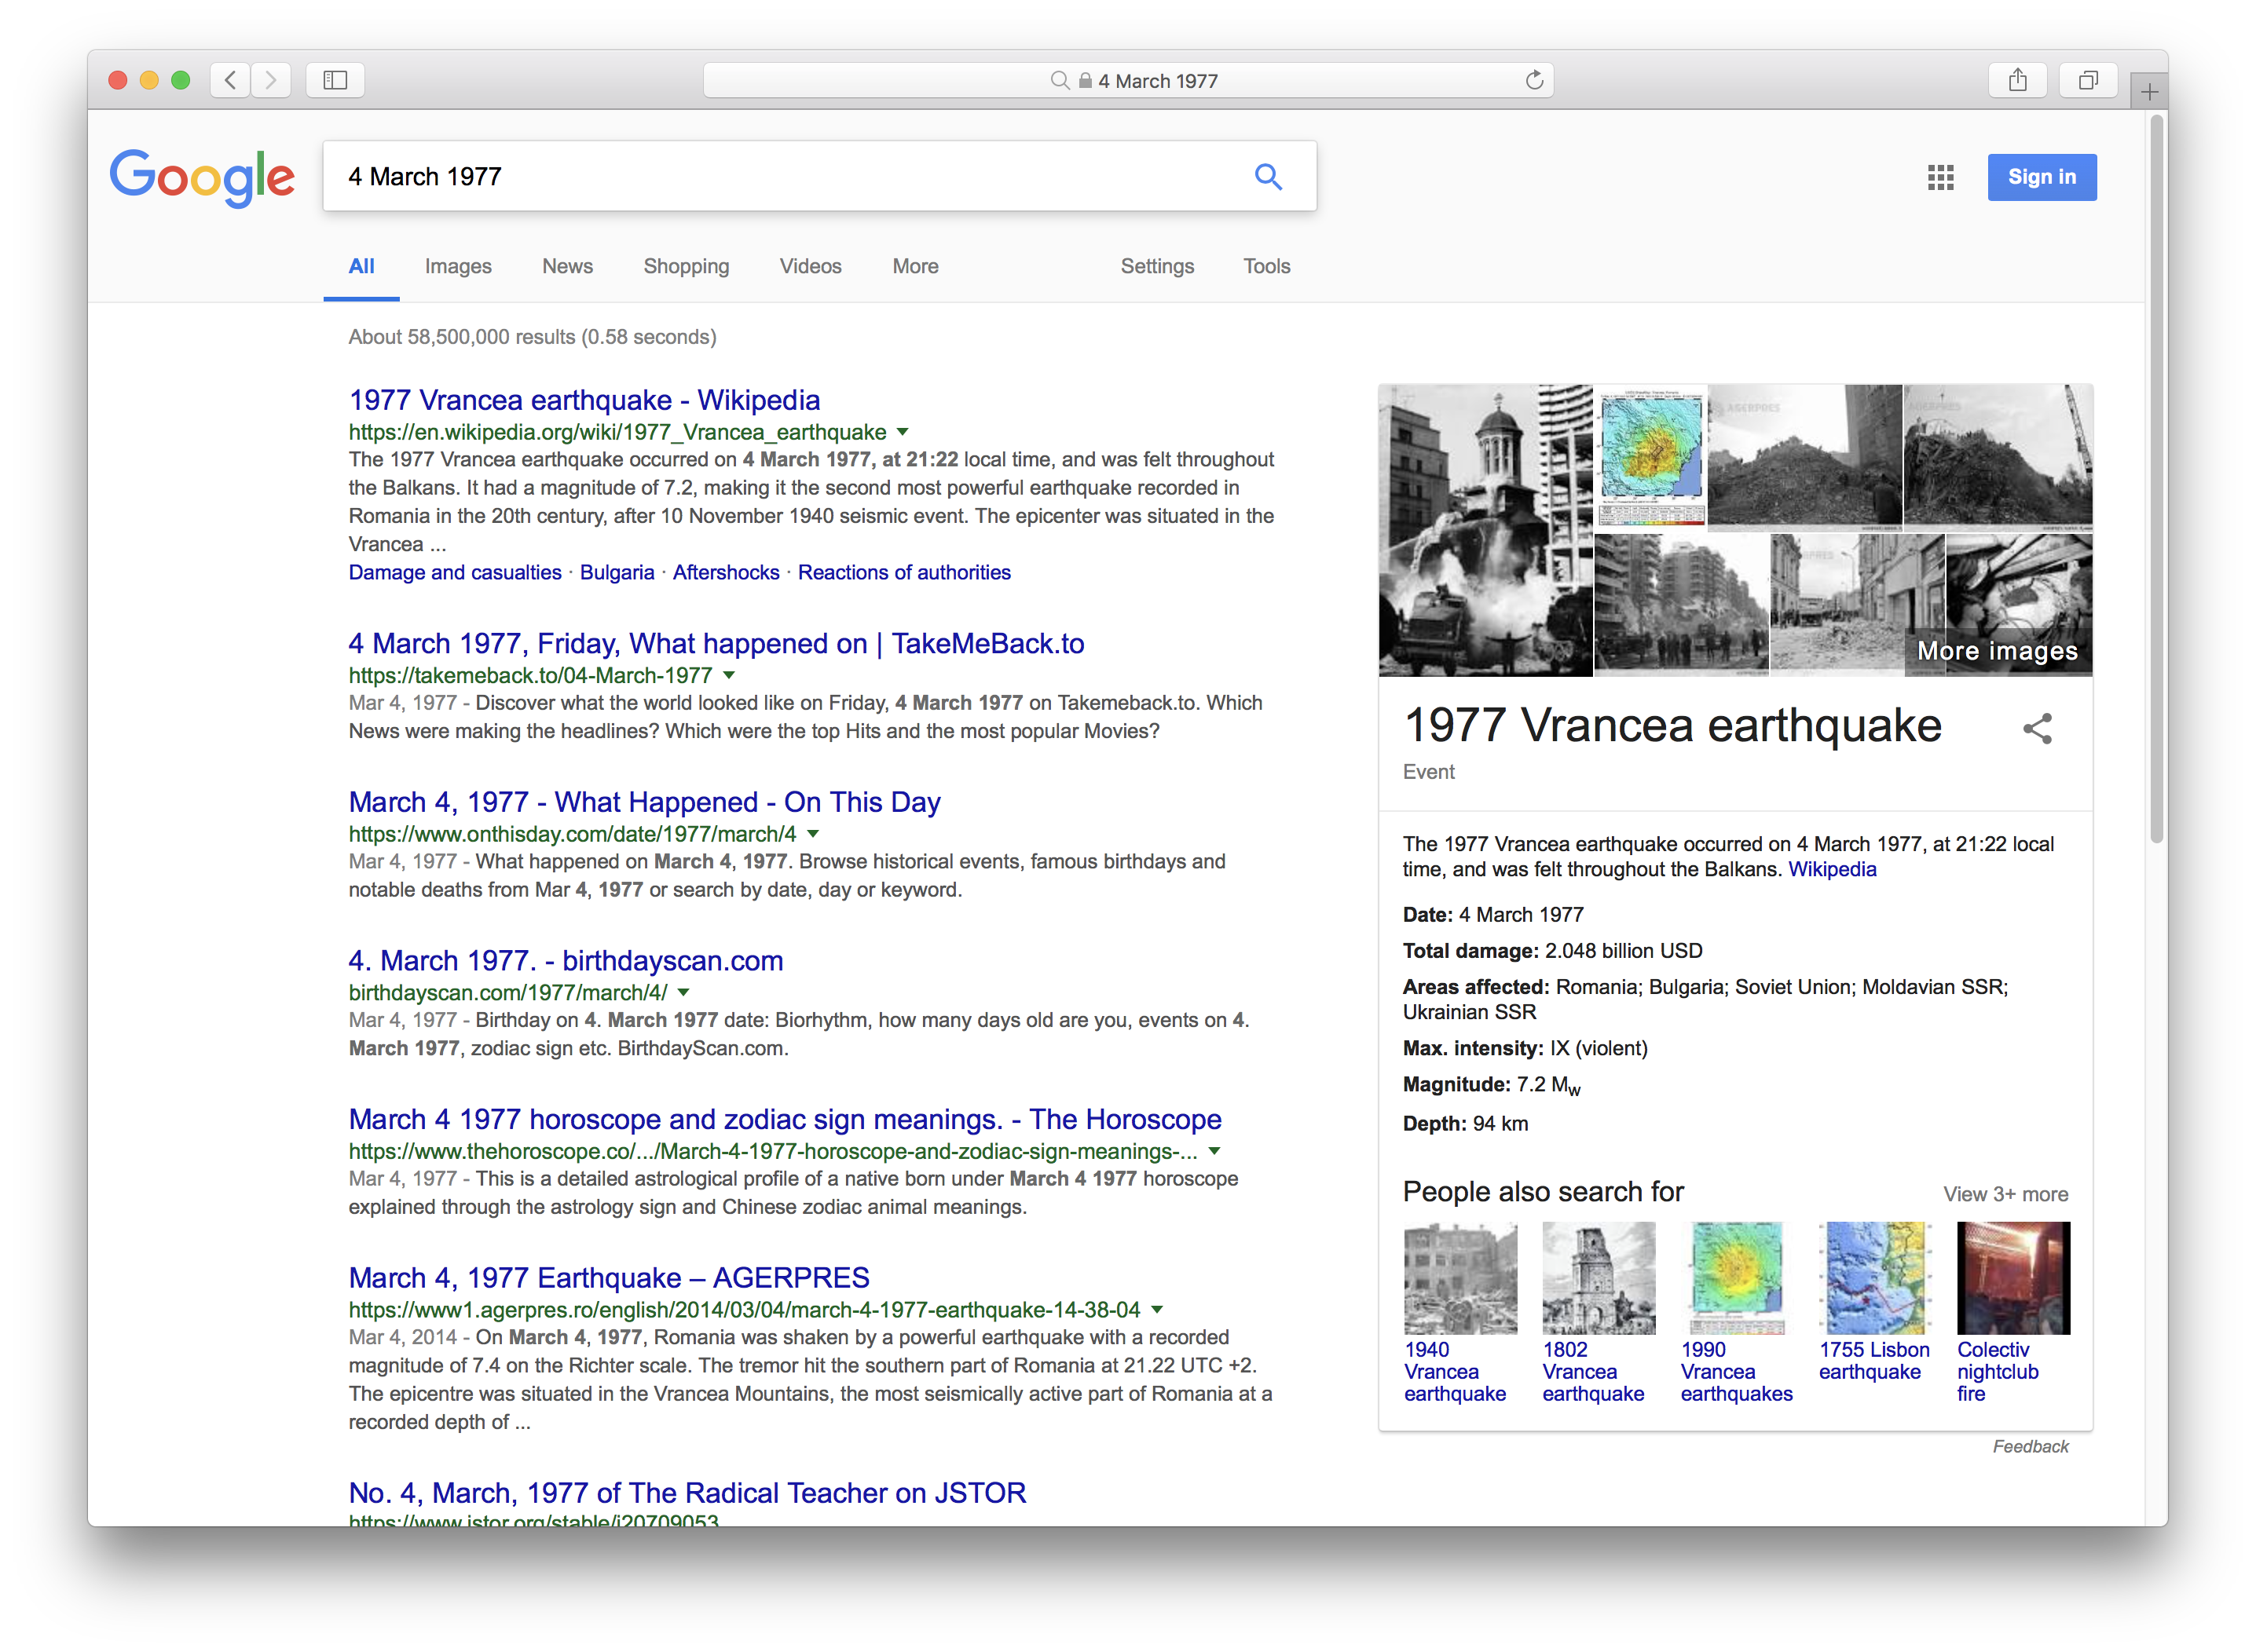Open the Reactions of authorities sitelink
This screenshot has height=1652, width=2256.
pos(903,572)
